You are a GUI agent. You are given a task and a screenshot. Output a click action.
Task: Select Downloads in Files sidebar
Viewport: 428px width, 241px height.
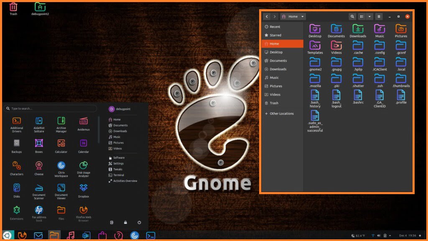point(283,69)
